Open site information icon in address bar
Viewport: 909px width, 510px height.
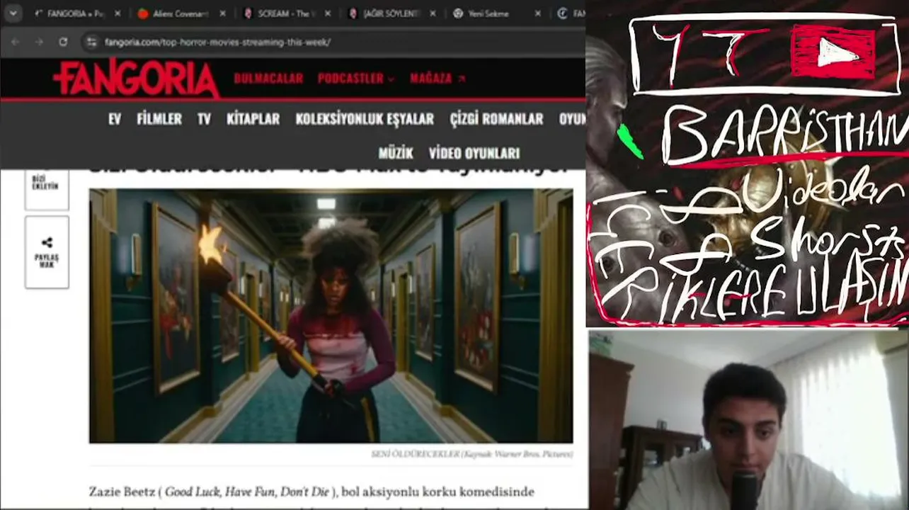click(91, 42)
